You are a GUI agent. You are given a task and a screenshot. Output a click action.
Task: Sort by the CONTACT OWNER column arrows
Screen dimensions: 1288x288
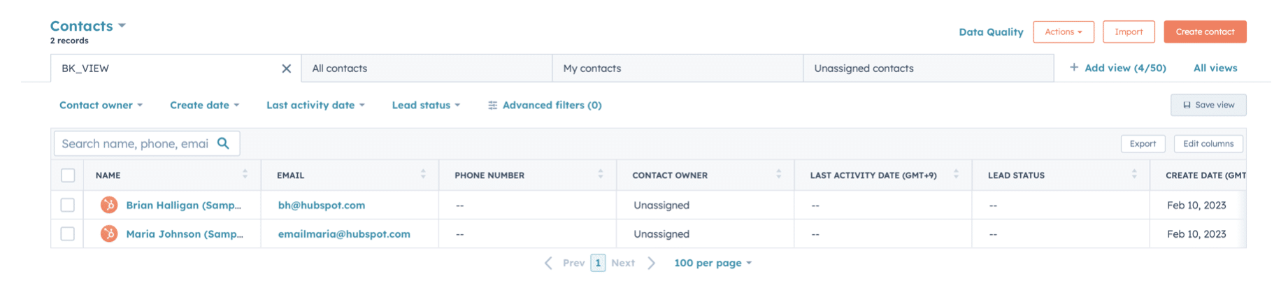(779, 174)
